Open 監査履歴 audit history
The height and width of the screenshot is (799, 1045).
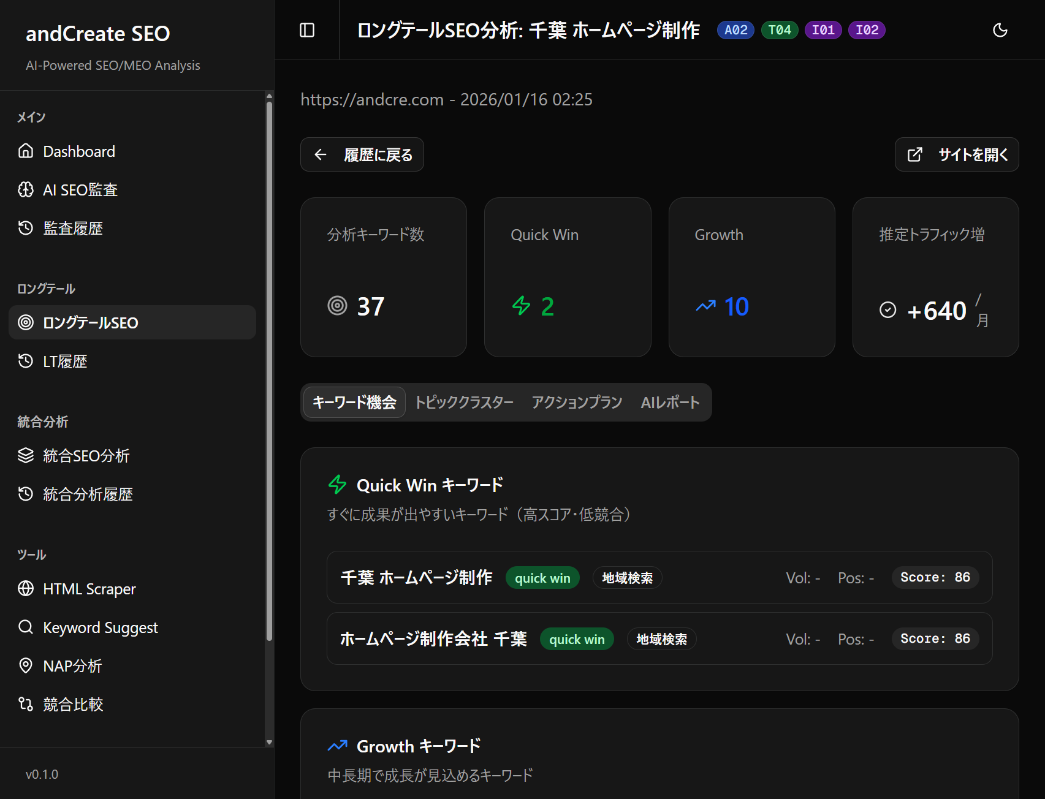(x=74, y=228)
